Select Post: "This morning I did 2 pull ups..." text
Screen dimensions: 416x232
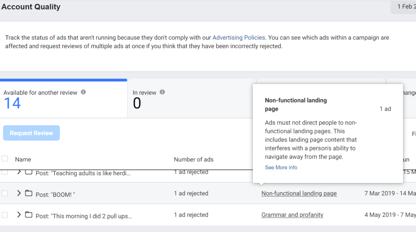(84, 216)
